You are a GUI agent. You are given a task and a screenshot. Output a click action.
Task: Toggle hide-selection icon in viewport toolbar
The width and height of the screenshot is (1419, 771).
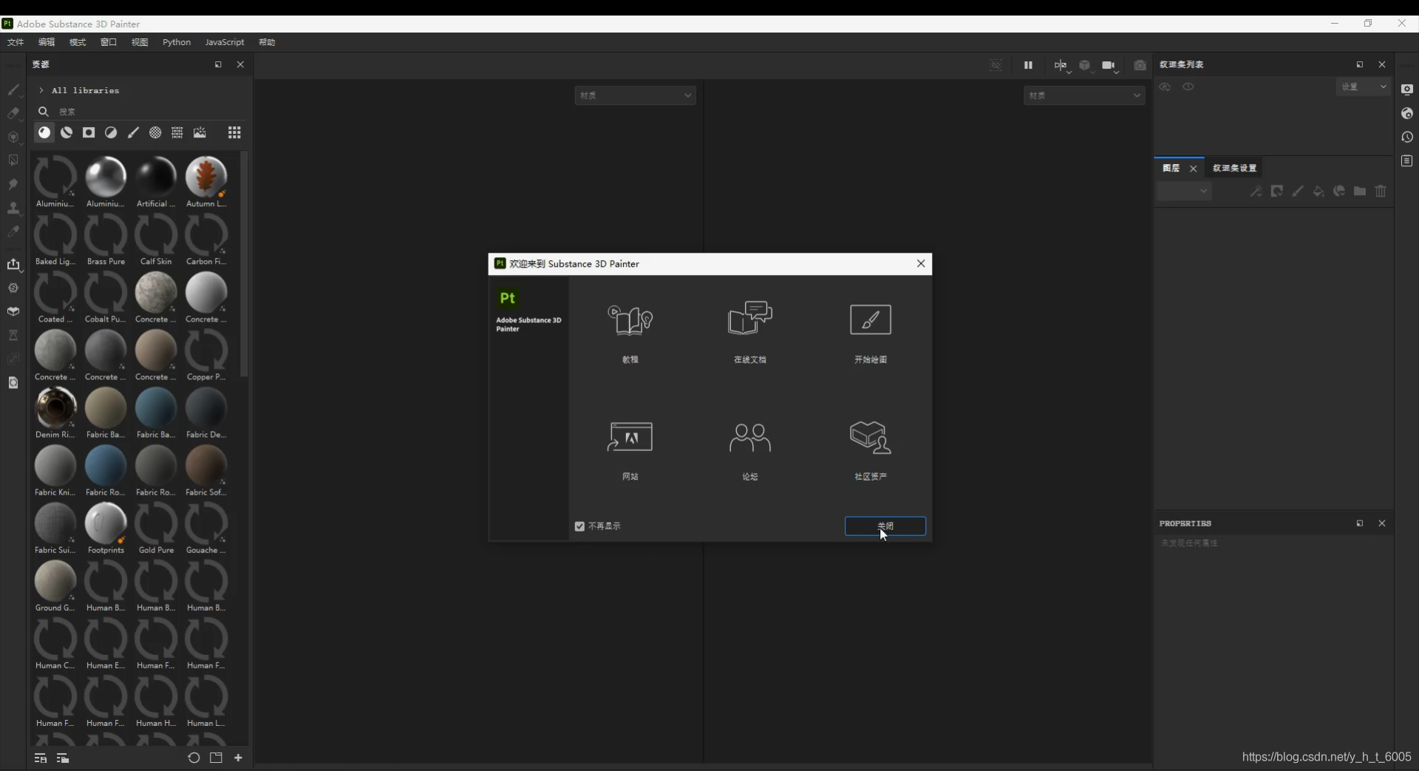996,65
